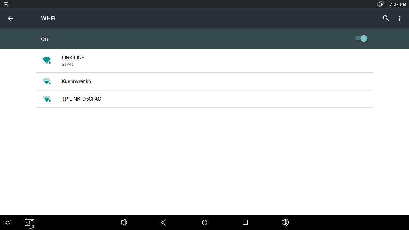Go back using the arrow beside Wi-Fi
Viewport: 409px width, 230px height.
tap(10, 18)
